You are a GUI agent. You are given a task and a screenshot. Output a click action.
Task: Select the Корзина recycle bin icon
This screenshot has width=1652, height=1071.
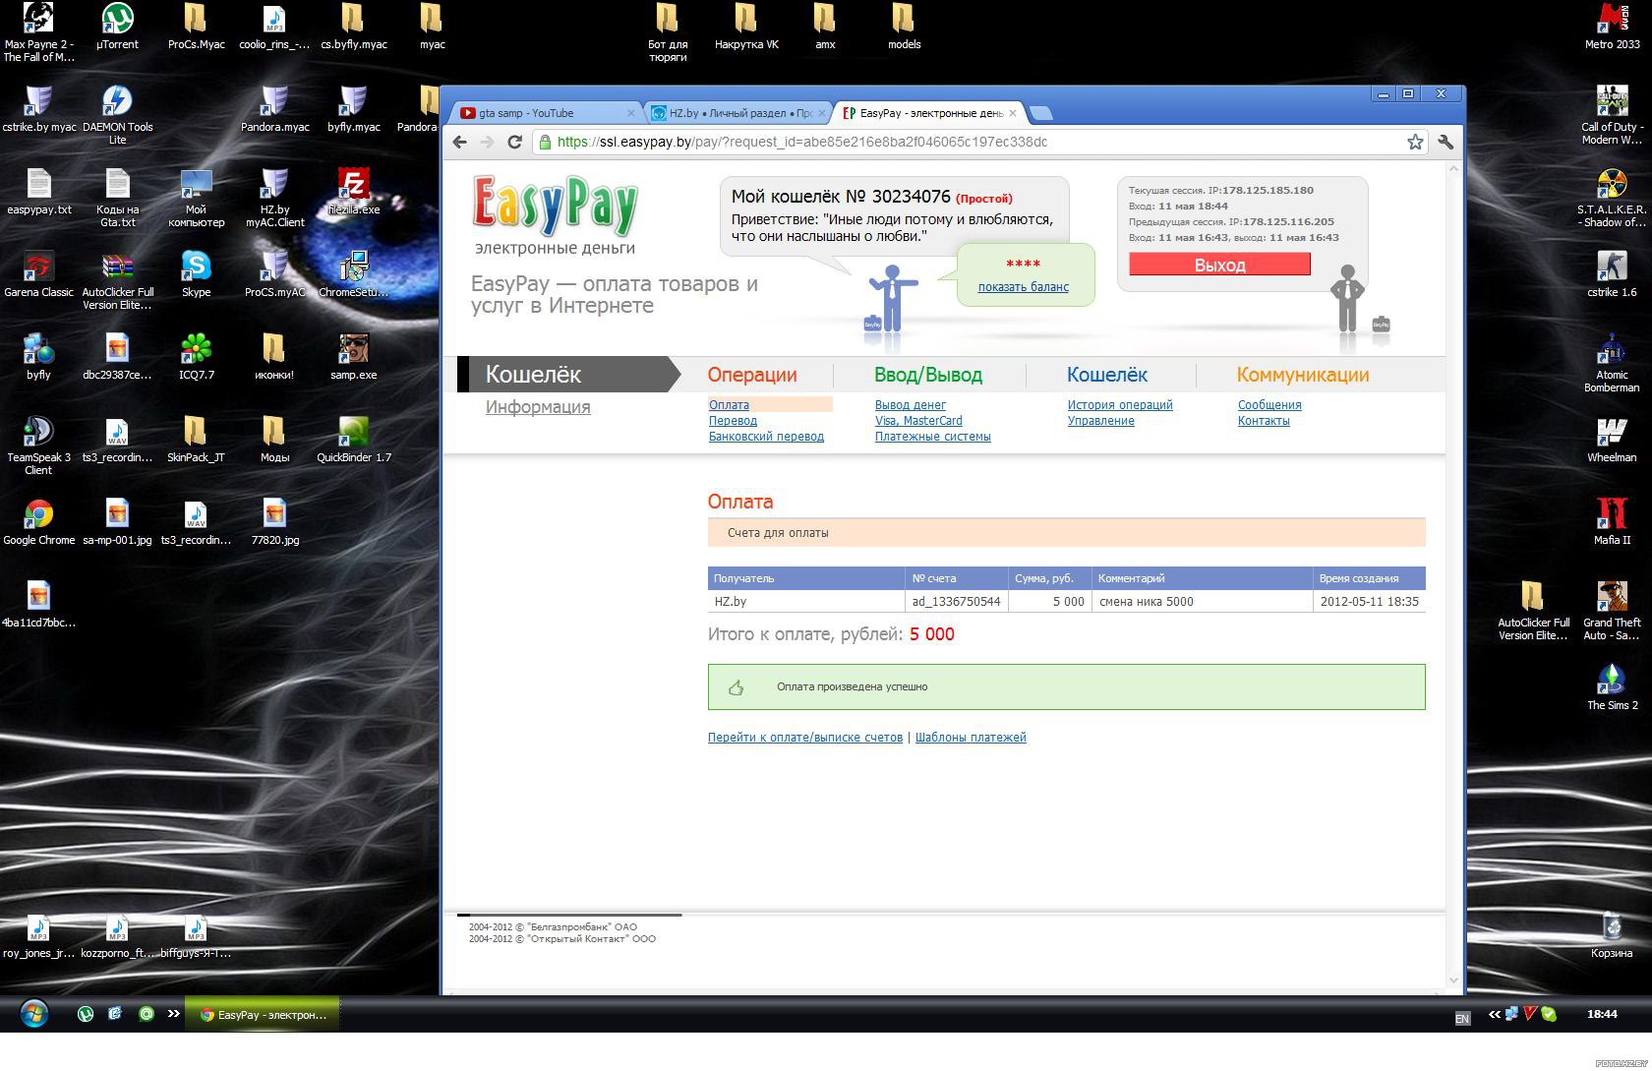(1612, 935)
